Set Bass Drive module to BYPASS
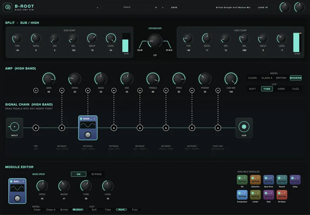Viewport: 310px width, 215px height. [96, 174]
